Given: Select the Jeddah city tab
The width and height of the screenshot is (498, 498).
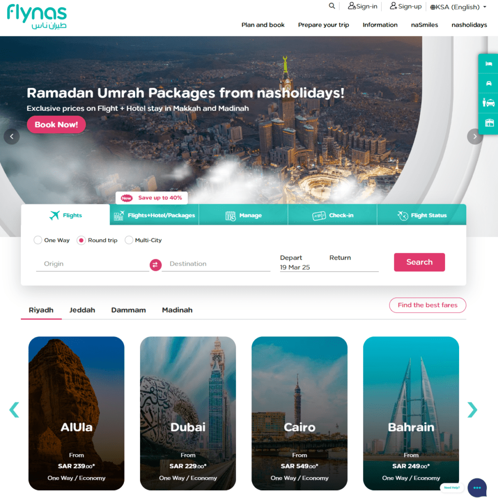Looking at the screenshot, I should tap(82, 310).
